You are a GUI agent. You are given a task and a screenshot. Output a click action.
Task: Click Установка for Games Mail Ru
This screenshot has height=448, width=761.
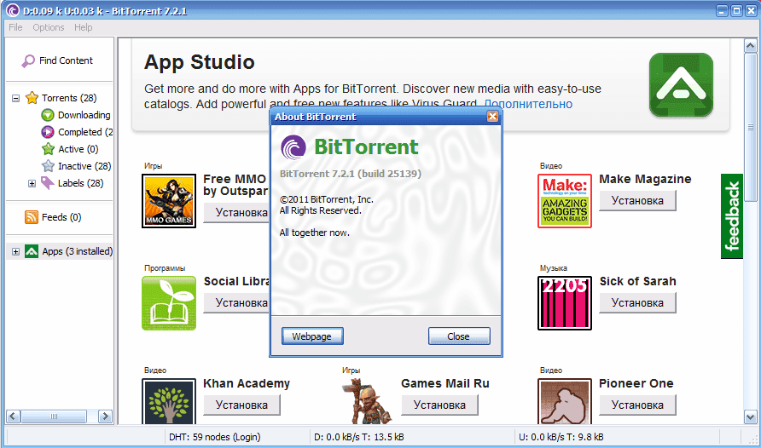tap(439, 405)
